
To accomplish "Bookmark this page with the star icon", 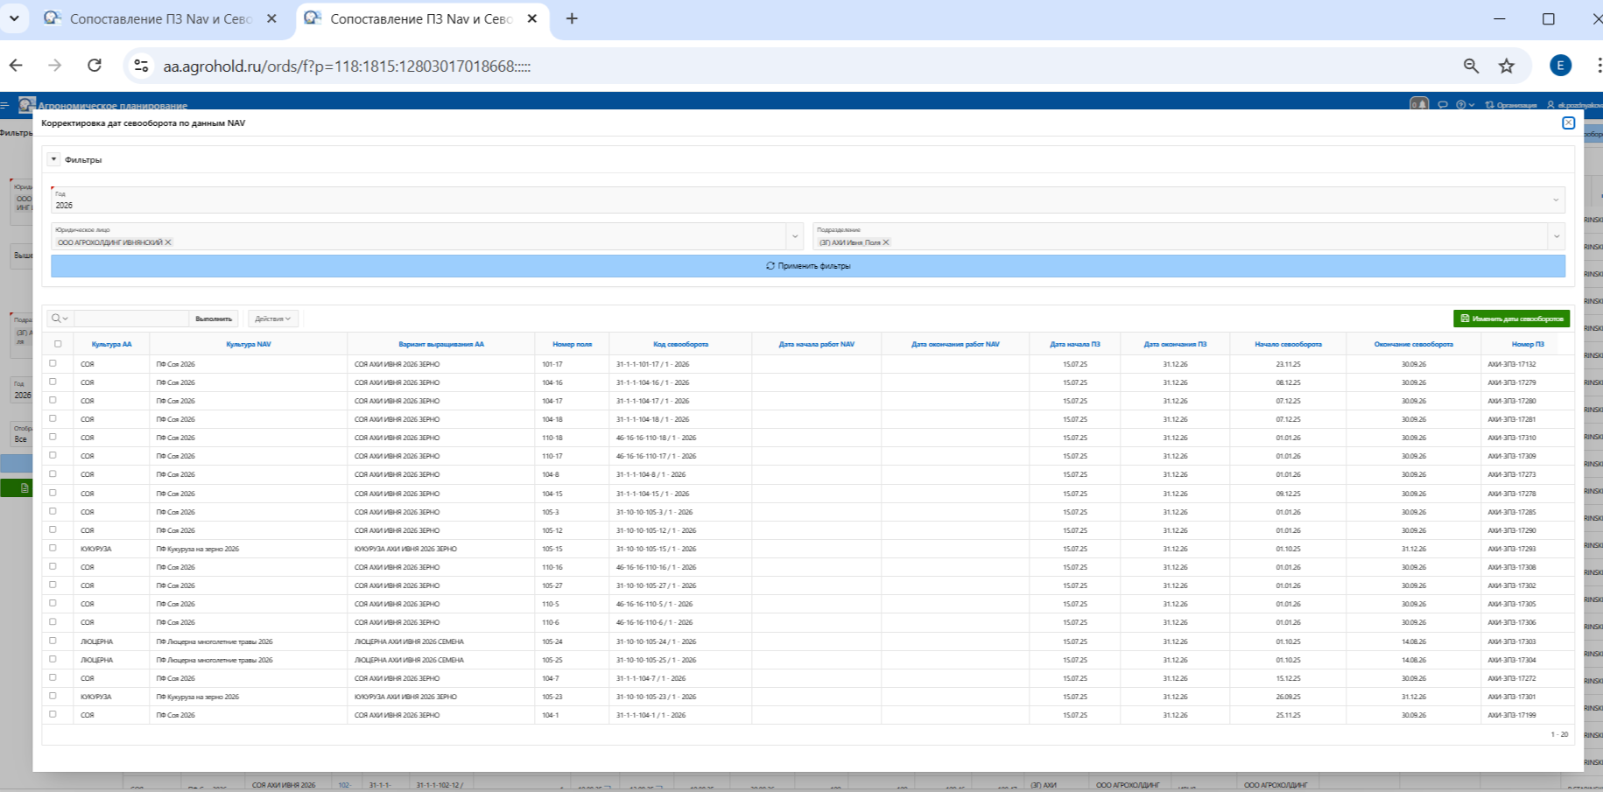I will coord(1506,66).
